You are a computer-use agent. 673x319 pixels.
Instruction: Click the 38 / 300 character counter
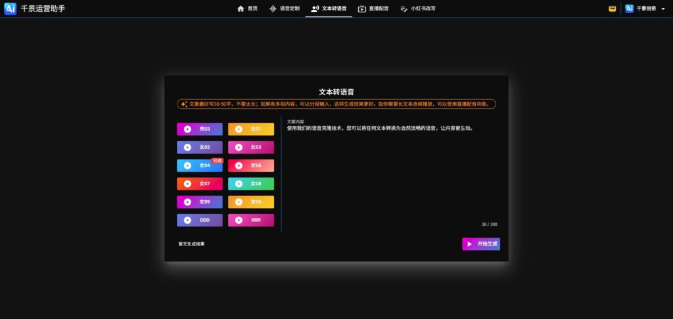coord(489,224)
